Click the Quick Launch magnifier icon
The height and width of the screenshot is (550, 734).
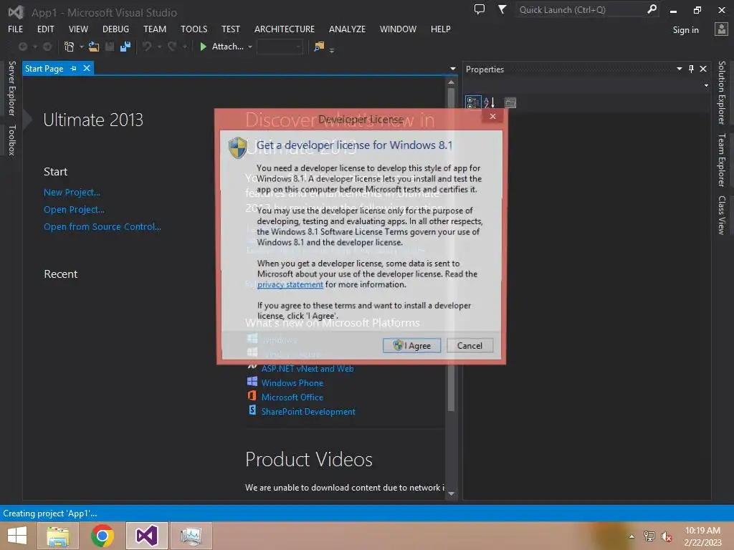click(651, 9)
